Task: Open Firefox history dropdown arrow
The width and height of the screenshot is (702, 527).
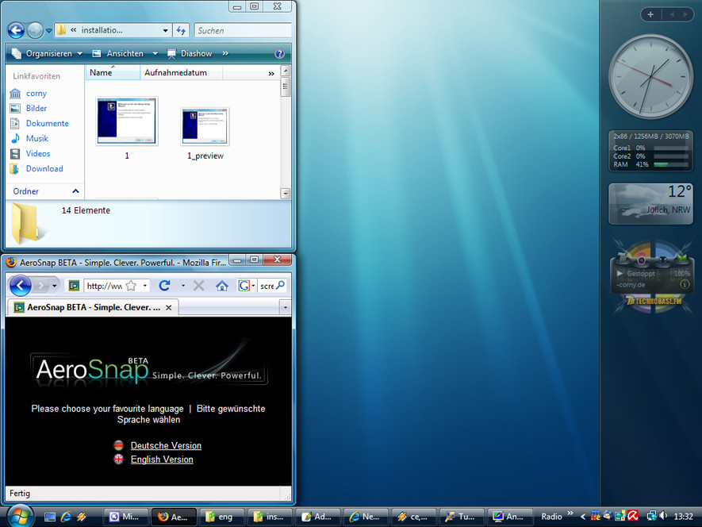Action: coord(54,286)
